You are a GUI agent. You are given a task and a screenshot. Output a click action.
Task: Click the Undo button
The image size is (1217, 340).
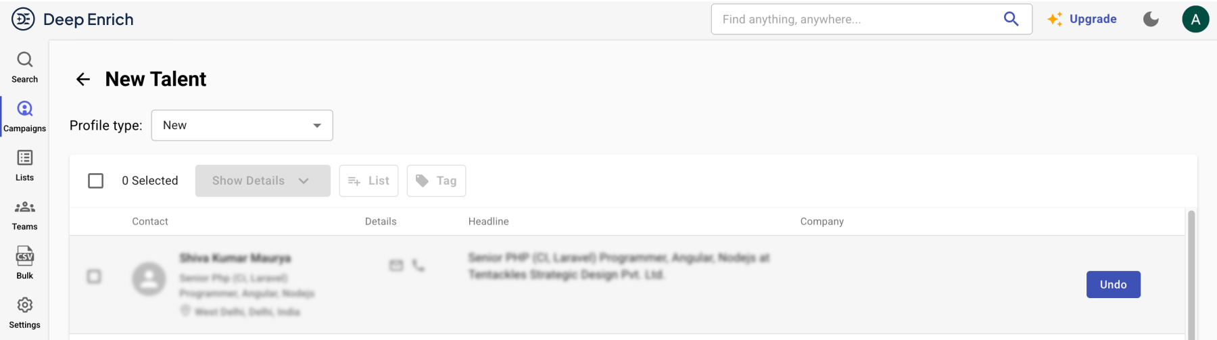[1113, 285]
